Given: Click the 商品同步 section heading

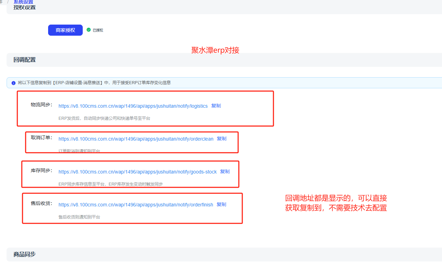Looking at the screenshot, I should point(25,255).
